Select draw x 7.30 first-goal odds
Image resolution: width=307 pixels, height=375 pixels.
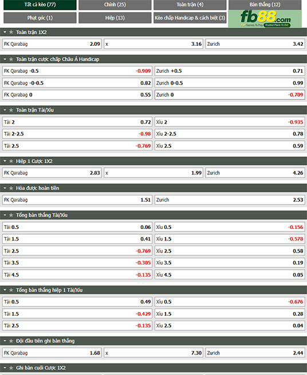click(x=153, y=353)
